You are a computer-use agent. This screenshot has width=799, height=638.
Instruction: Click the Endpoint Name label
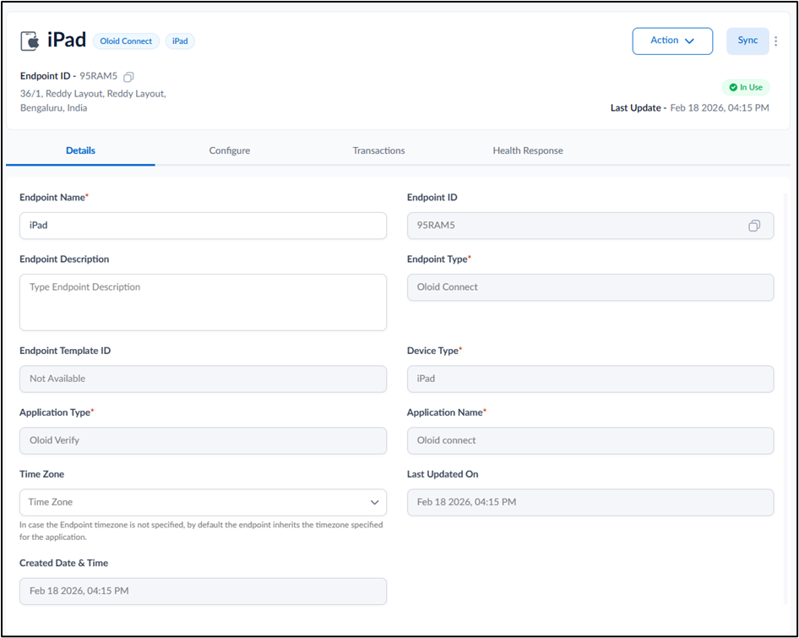tap(52, 198)
